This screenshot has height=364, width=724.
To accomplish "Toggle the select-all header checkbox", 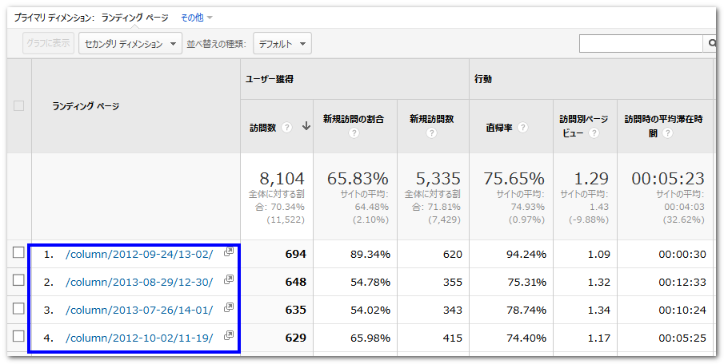I will [18, 105].
